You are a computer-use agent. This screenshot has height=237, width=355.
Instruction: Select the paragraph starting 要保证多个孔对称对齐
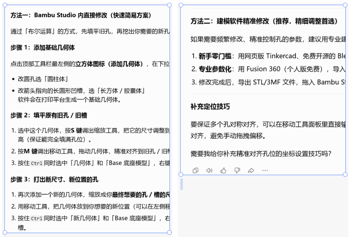[268, 130]
